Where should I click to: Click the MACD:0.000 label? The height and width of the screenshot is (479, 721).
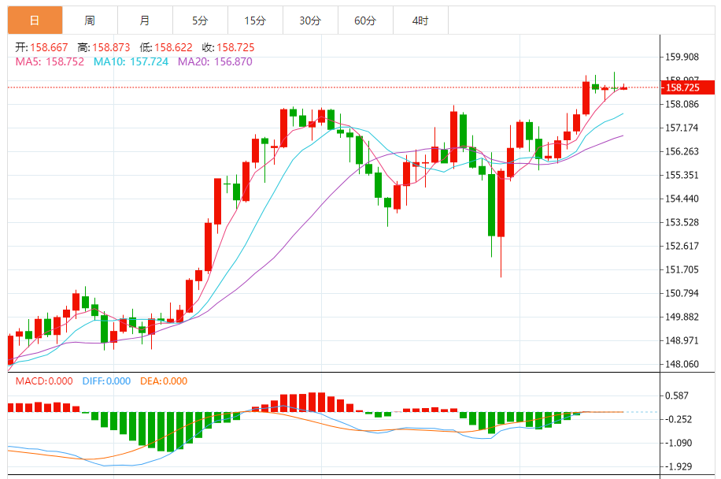44,381
